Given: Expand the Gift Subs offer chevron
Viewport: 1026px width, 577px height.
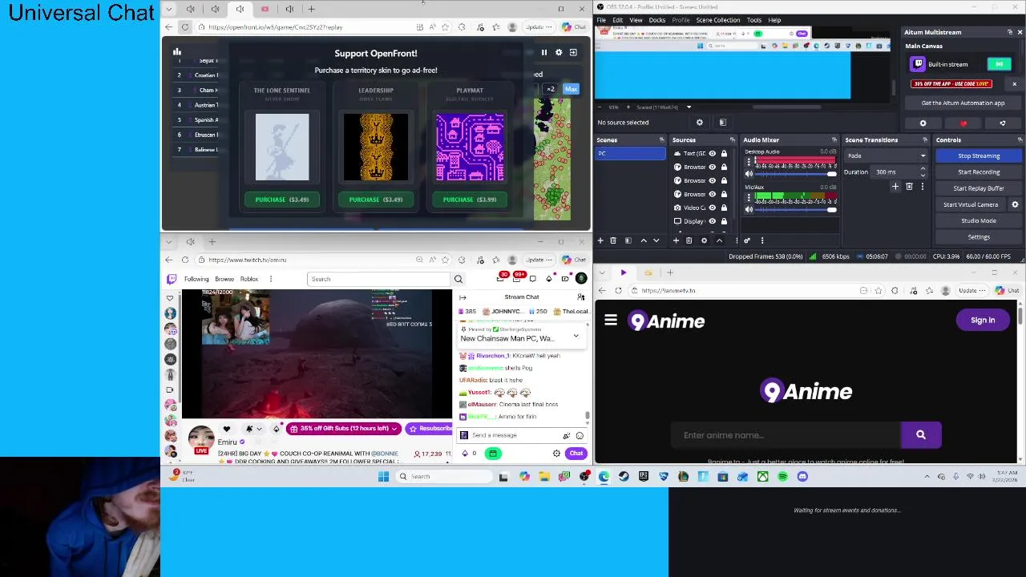Looking at the screenshot, I should click(x=394, y=429).
